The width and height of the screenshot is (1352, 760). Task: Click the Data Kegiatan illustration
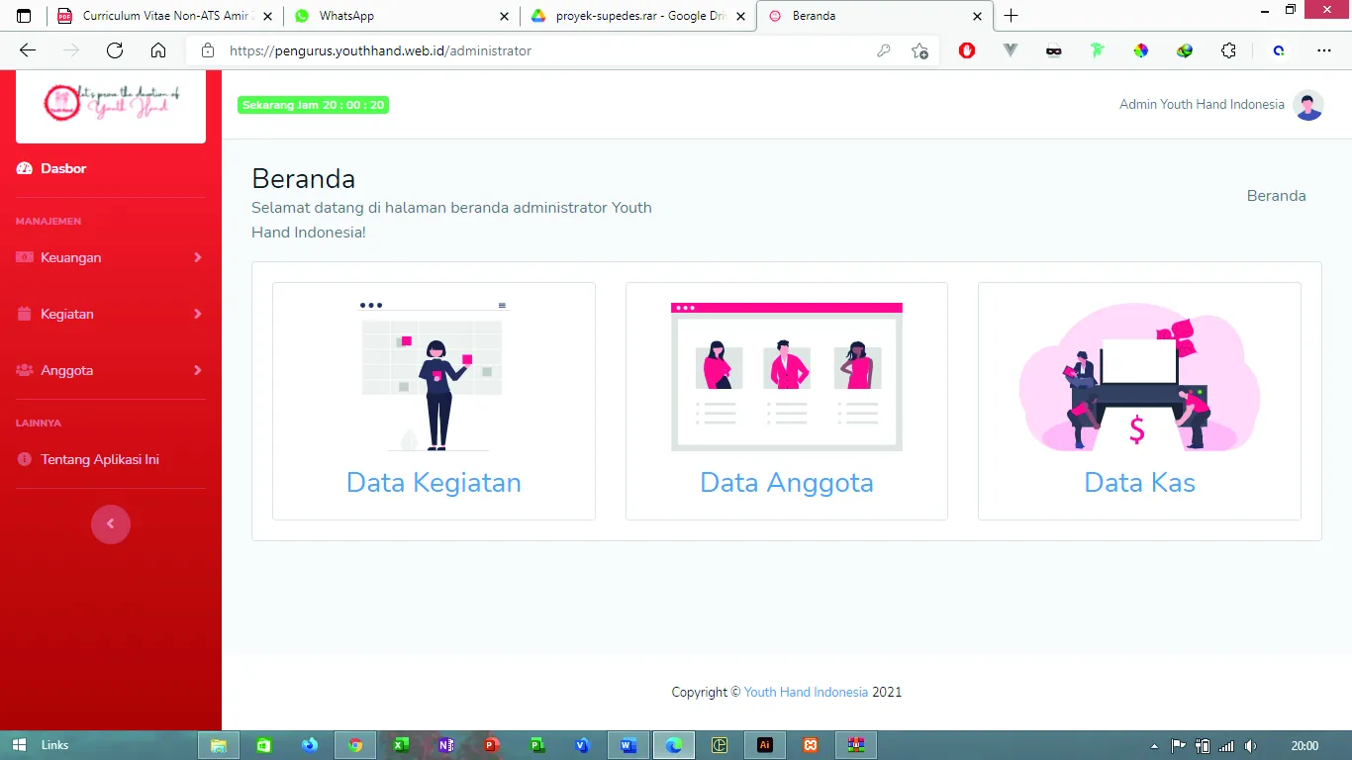(x=434, y=376)
